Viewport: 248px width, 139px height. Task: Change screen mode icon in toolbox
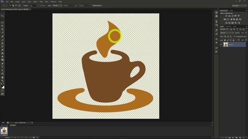(2, 94)
